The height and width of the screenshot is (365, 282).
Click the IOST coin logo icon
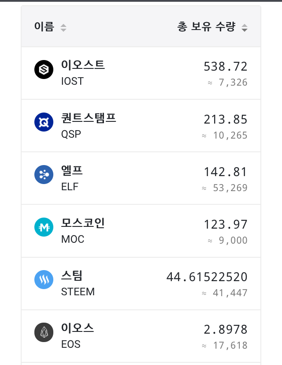pyautogui.click(x=44, y=69)
